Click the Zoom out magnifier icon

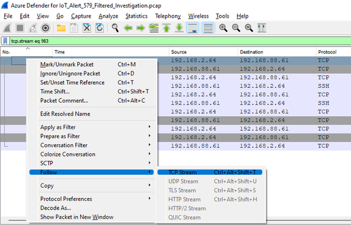click(236, 28)
